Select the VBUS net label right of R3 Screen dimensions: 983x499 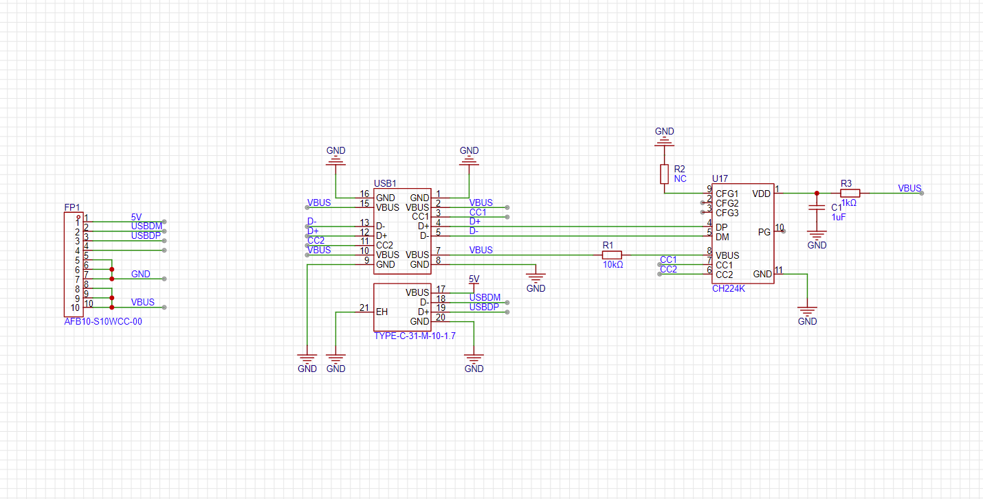pos(909,188)
